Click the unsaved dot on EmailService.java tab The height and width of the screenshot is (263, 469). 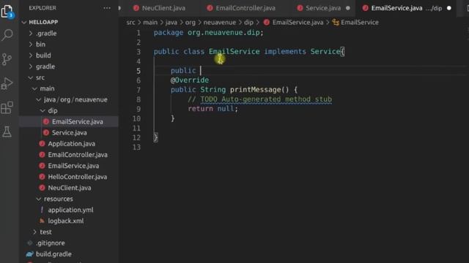click(x=449, y=8)
